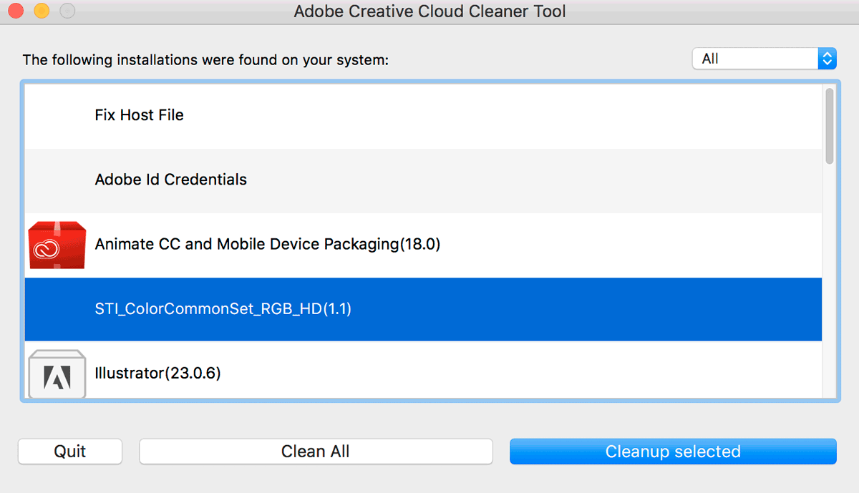Click the Animate CC red package icon
The width and height of the screenshot is (859, 493).
[56, 245]
